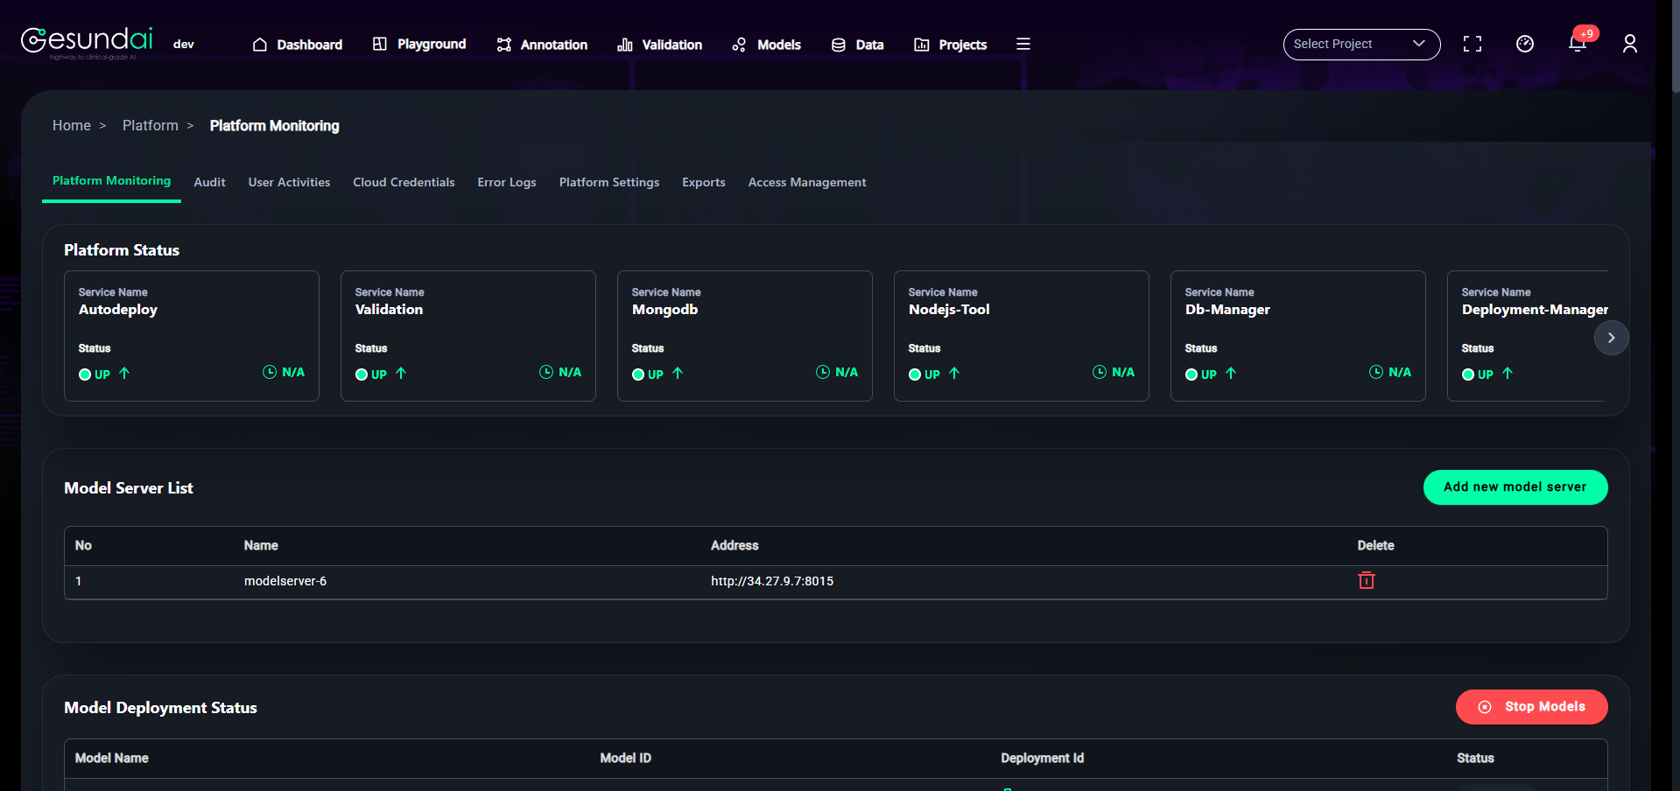
Task: Select the Platform Settings tab
Action: click(x=609, y=182)
